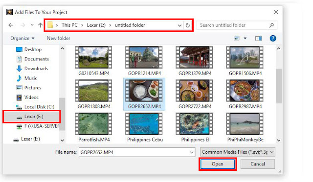Open Pictures in the navigation pane
This screenshot has height=182, width=313.
click(28, 88)
